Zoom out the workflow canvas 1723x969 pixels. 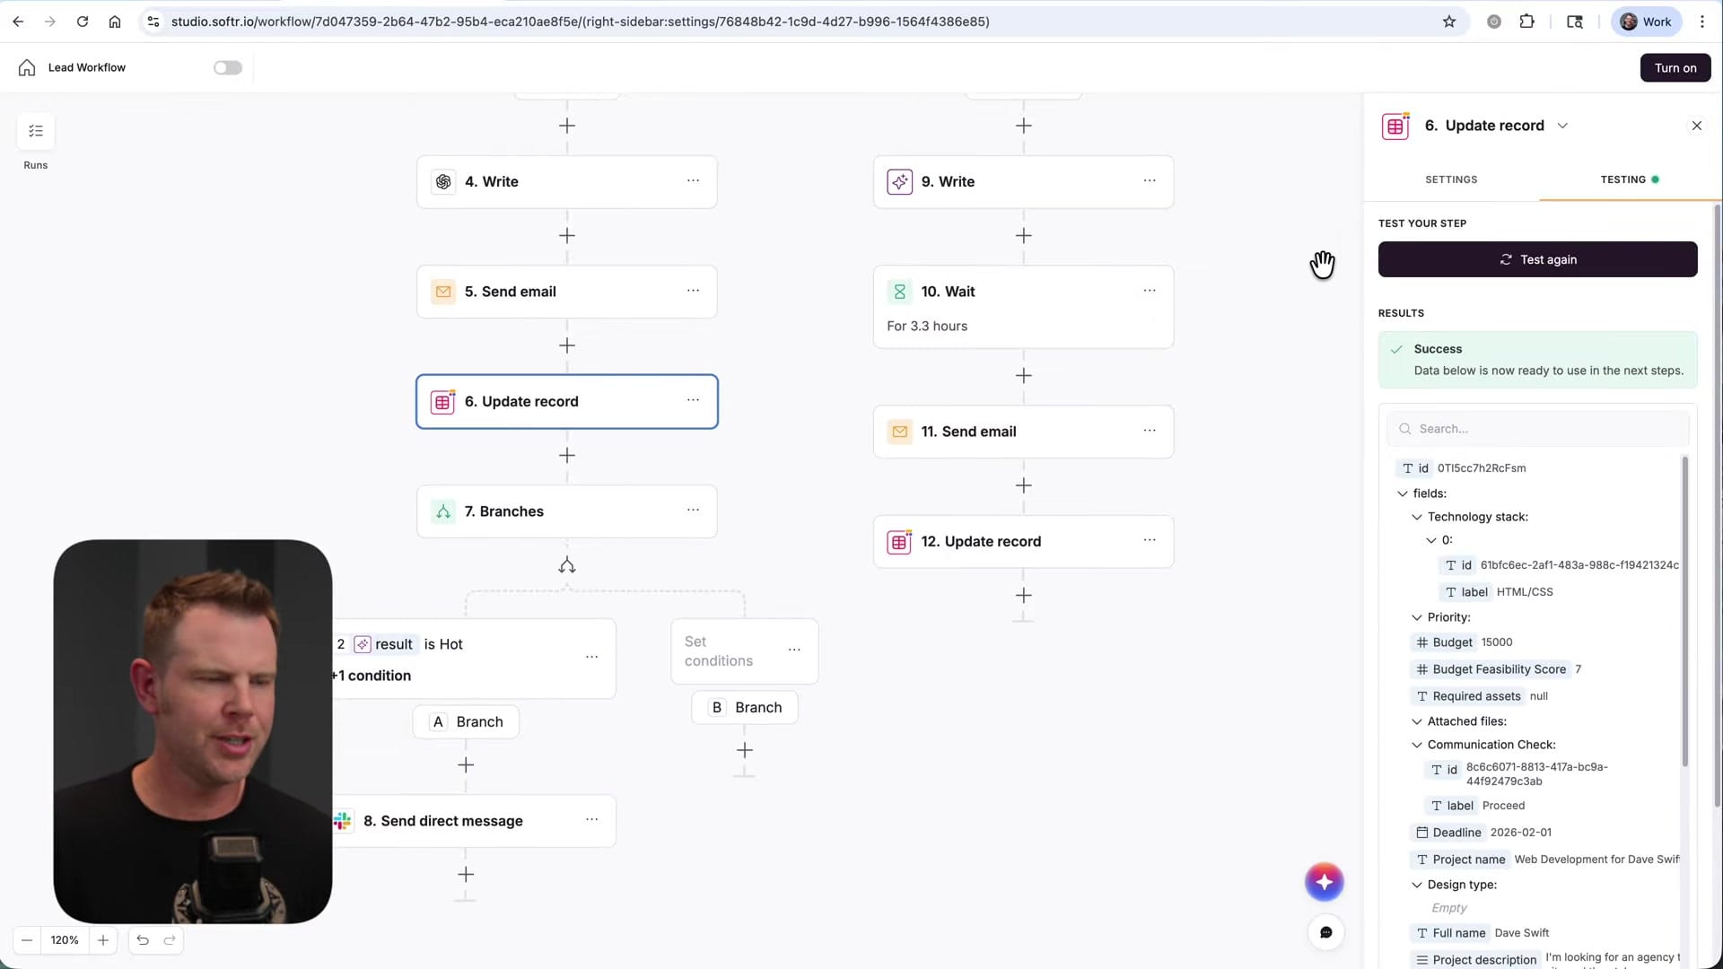[27, 940]
